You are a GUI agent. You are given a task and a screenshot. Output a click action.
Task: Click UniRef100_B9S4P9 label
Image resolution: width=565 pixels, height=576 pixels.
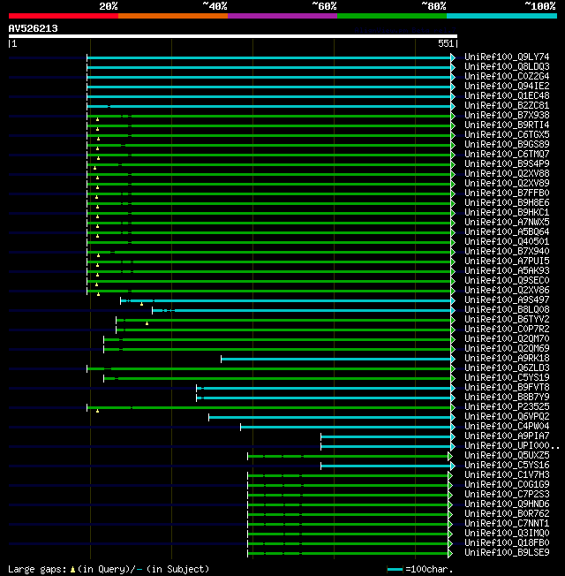(x=507, y=163)
